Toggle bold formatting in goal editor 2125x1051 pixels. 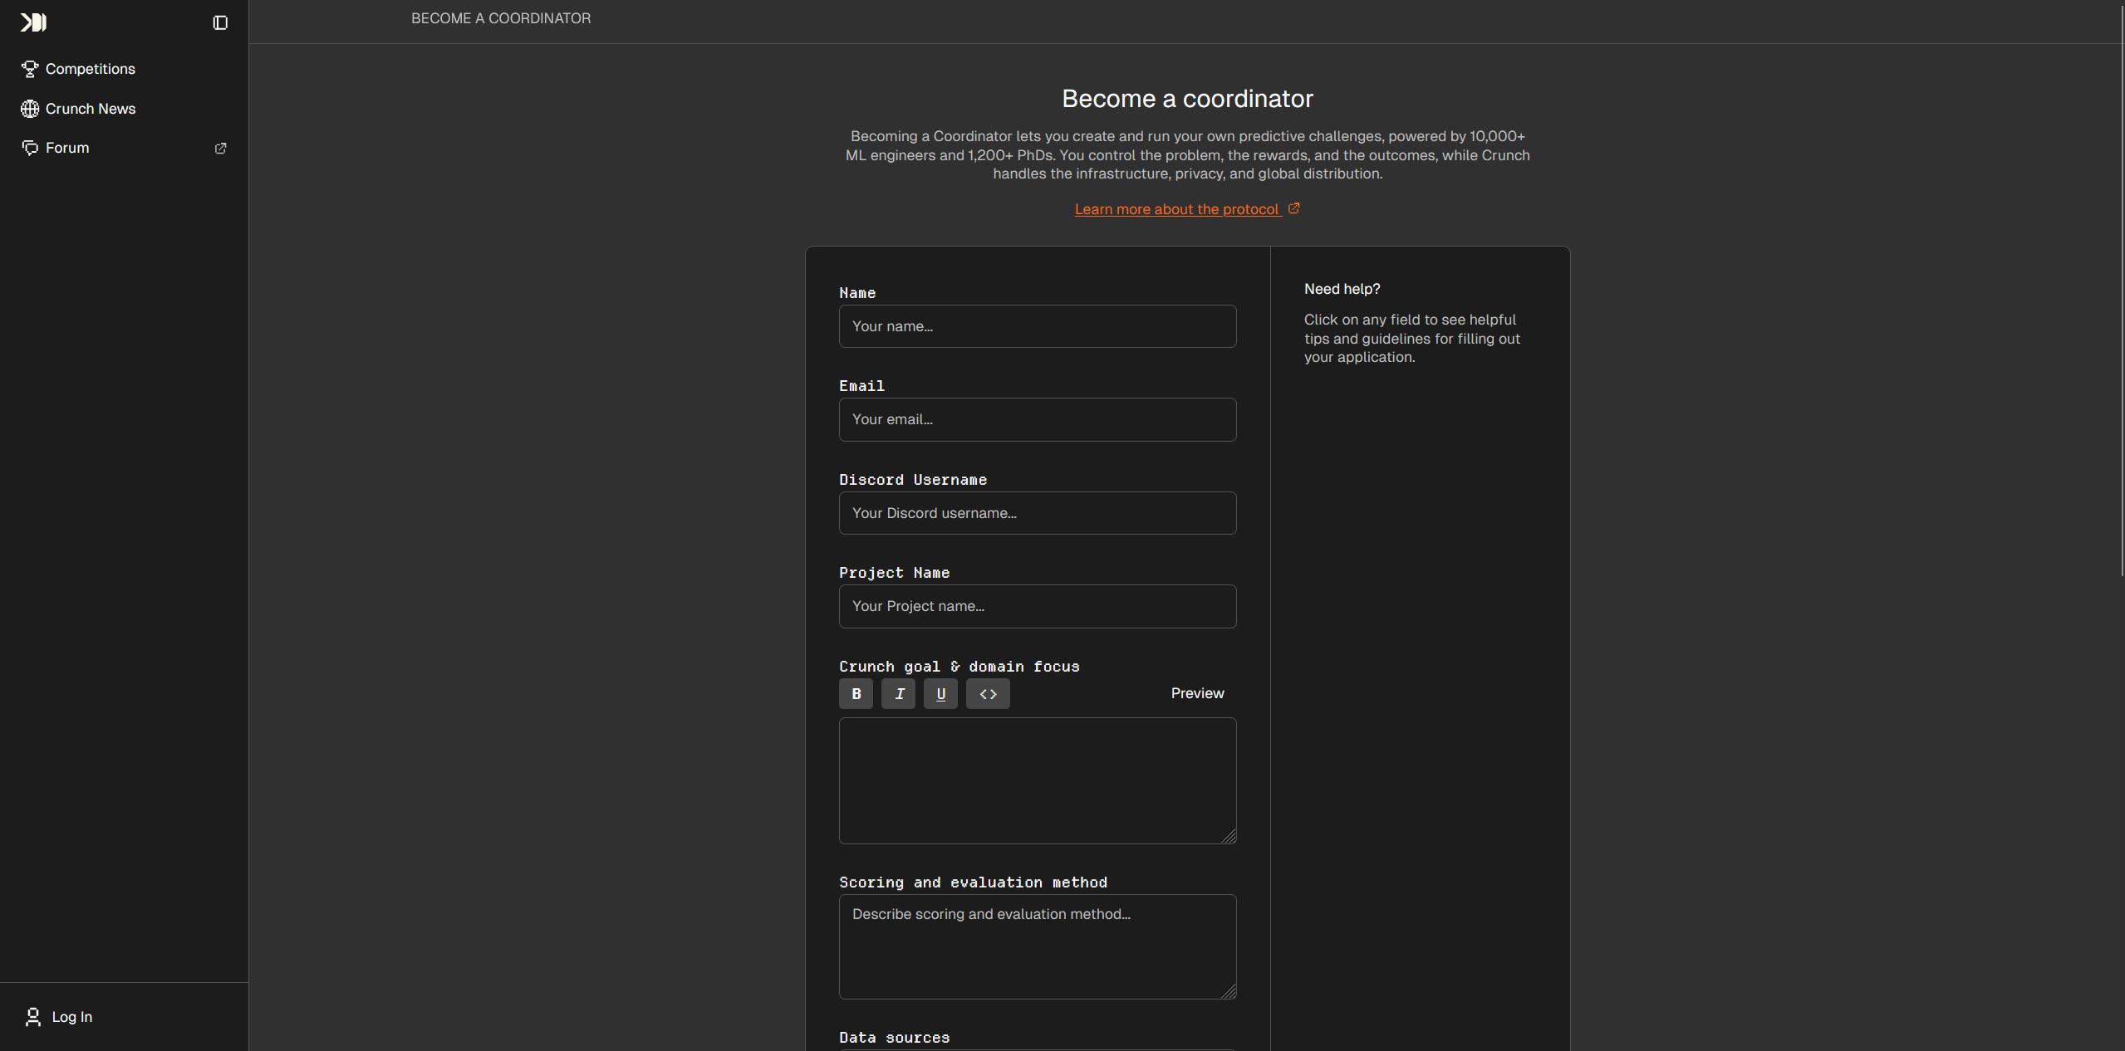point(856,694)
